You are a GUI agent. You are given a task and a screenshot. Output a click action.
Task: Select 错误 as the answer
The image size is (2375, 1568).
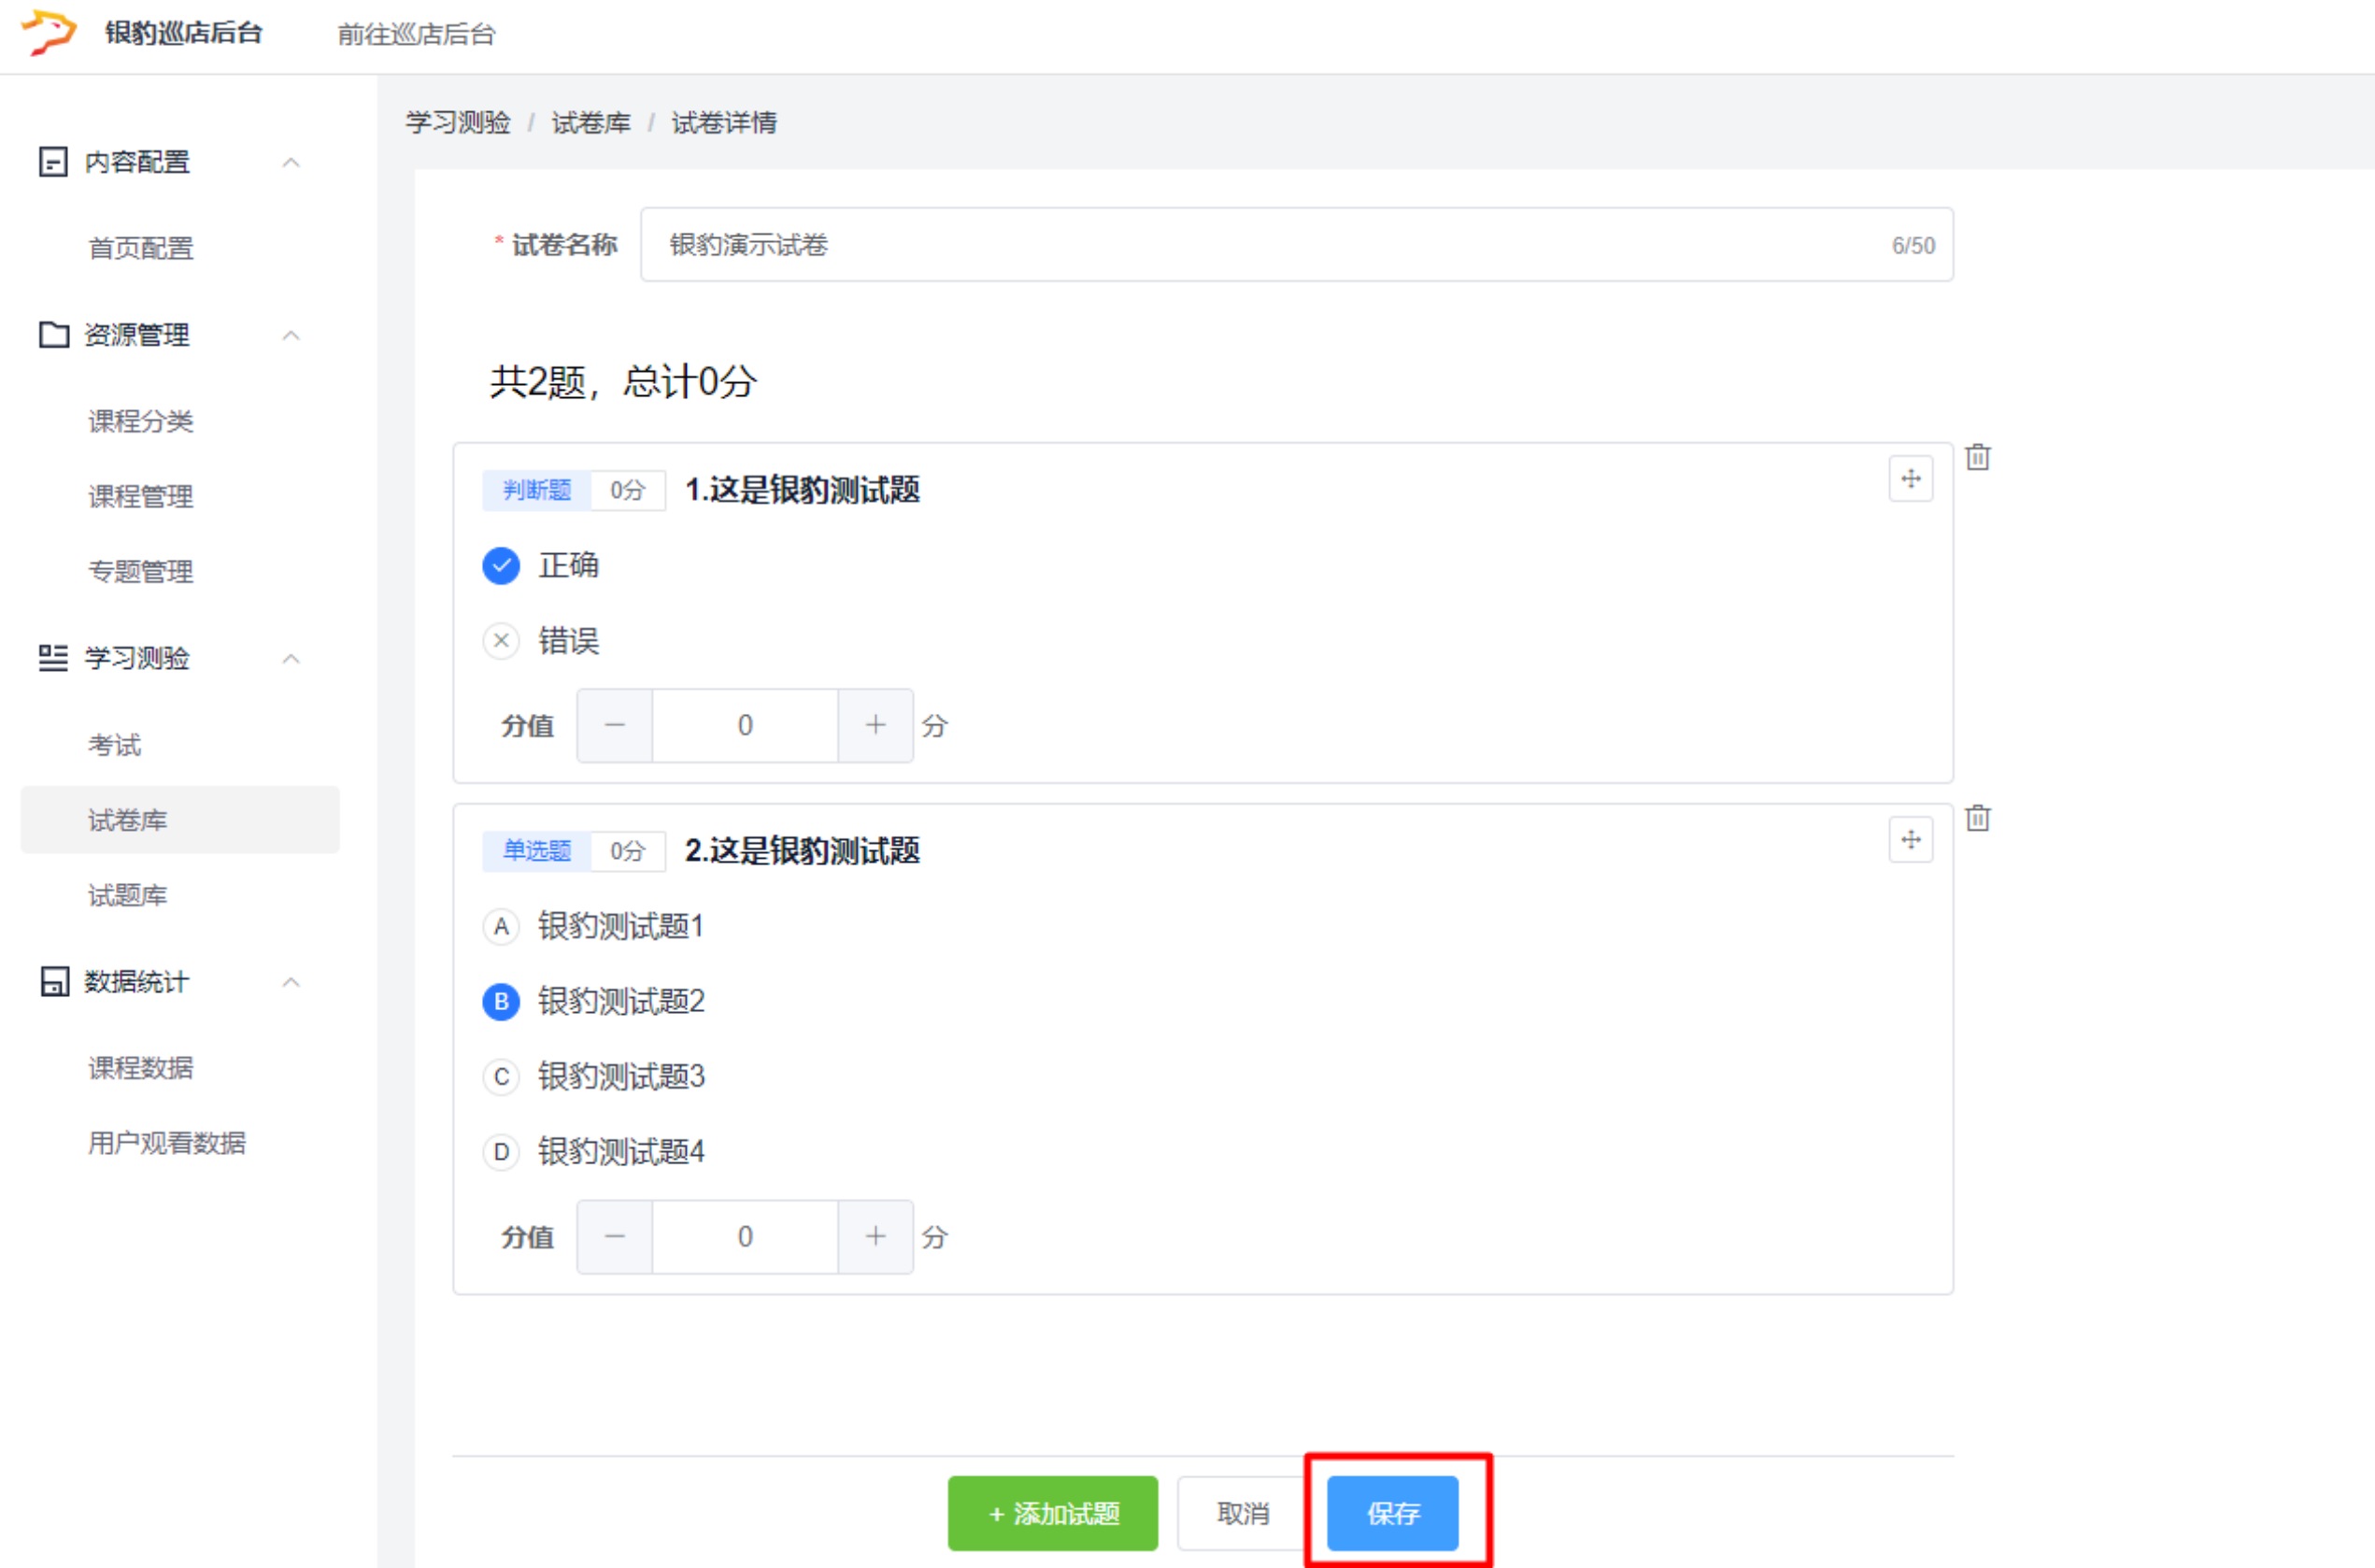pyautogui.click(x=502, y=641)
